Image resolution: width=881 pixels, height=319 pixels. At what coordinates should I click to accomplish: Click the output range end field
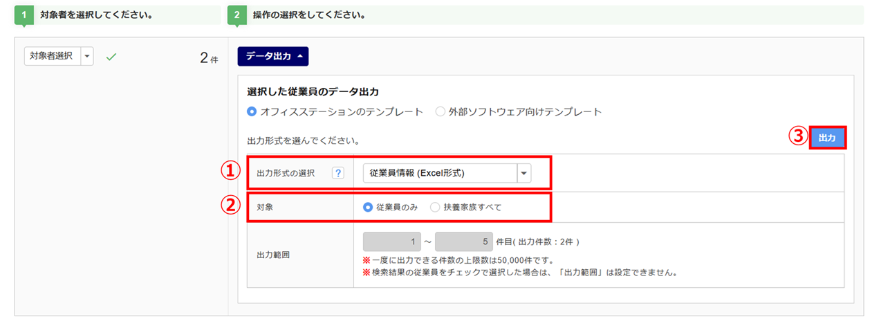coord(464,242)
